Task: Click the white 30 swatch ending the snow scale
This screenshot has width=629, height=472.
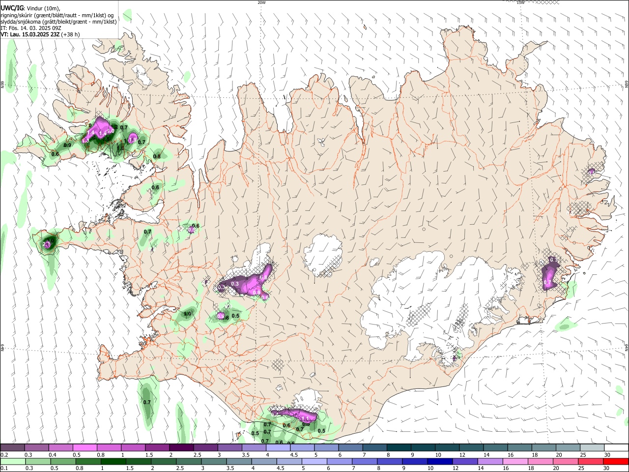Action: tap(616, 448)
